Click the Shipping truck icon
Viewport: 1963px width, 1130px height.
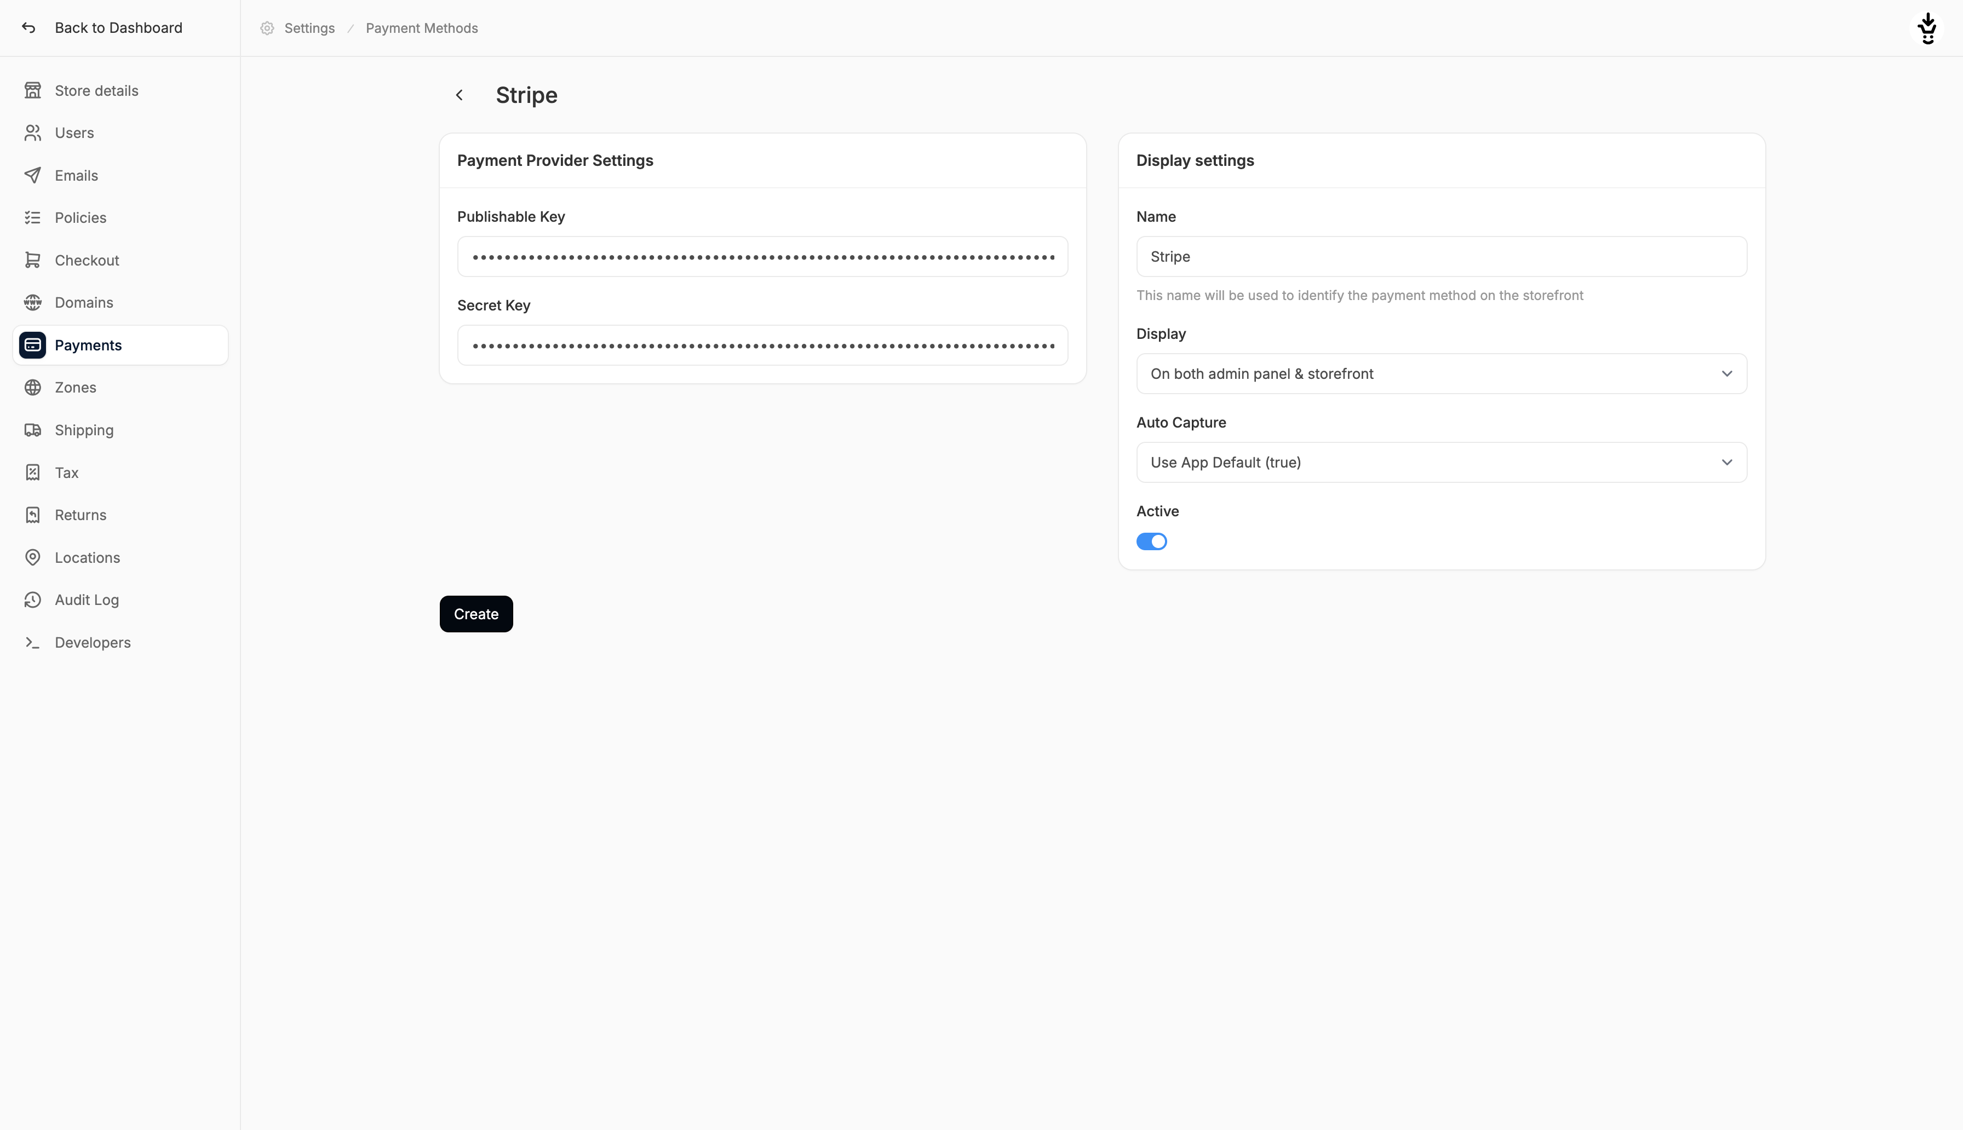coord(33,430)
